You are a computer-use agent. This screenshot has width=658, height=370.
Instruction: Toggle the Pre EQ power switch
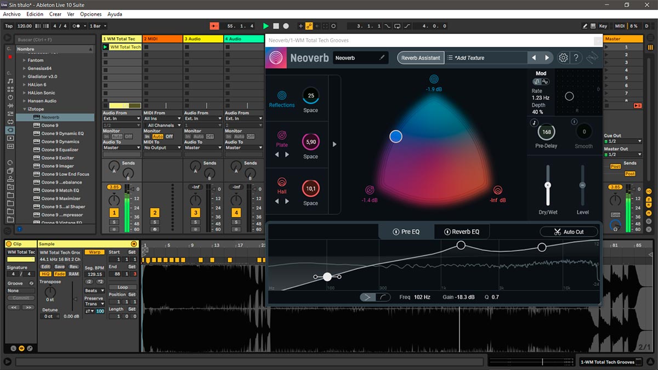pos(396,232)
